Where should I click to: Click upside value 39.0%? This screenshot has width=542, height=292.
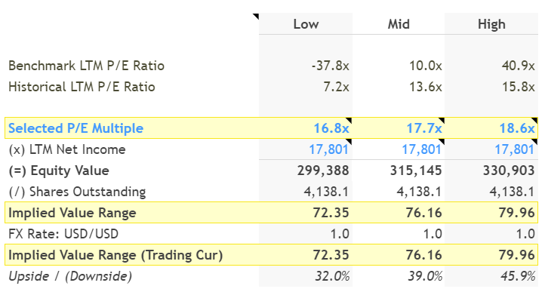[425, 276]
